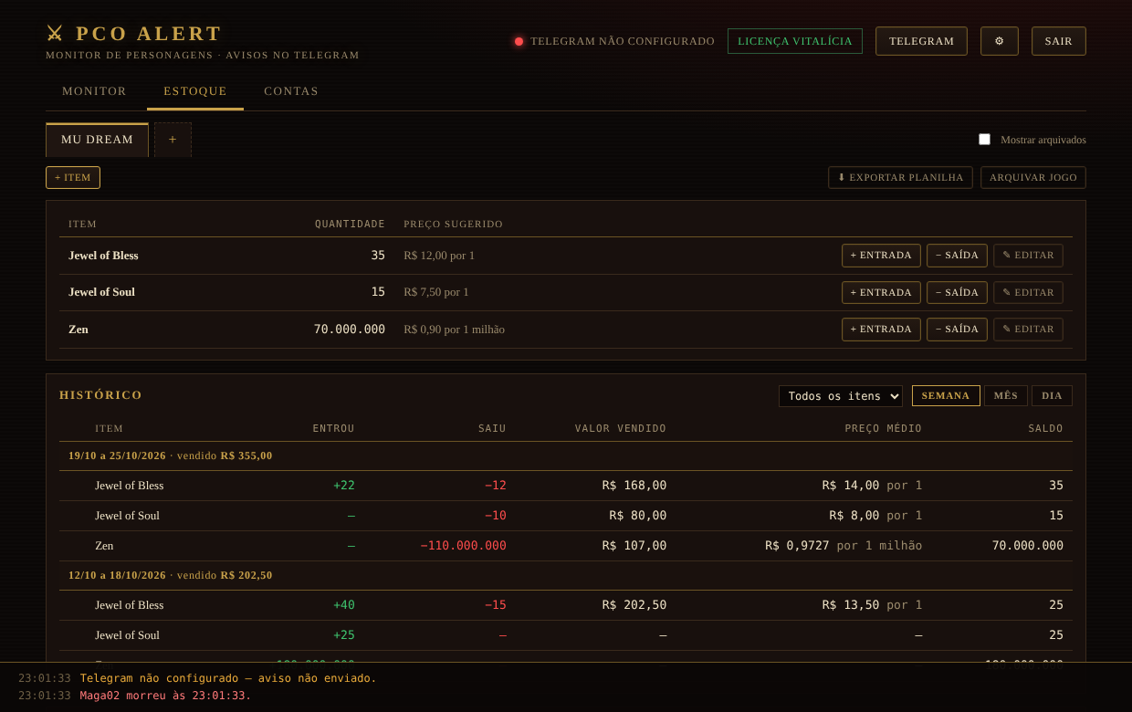This screenshot has height=712, width=1132.
Task: Click the R$ 12,00 por 1 price
Action: tap(439, 256)
